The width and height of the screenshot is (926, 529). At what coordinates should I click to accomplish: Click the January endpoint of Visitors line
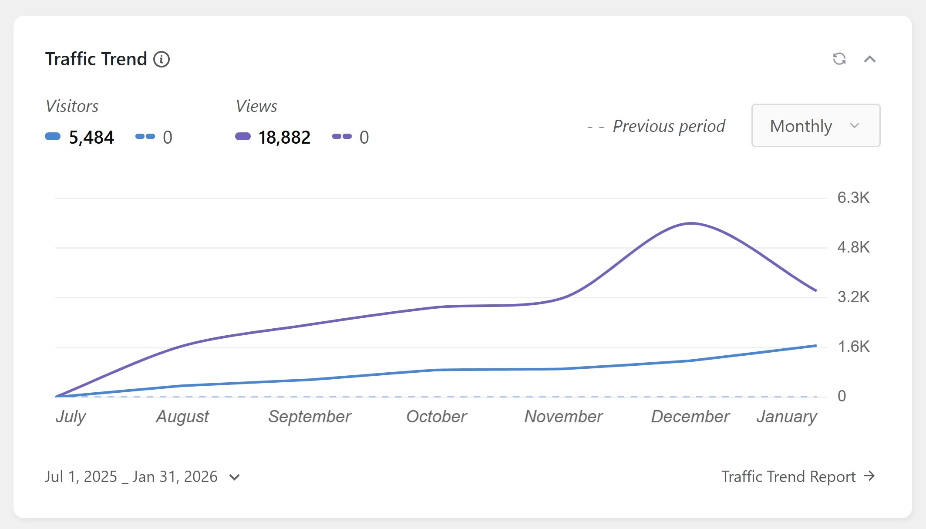coord(815,346)
